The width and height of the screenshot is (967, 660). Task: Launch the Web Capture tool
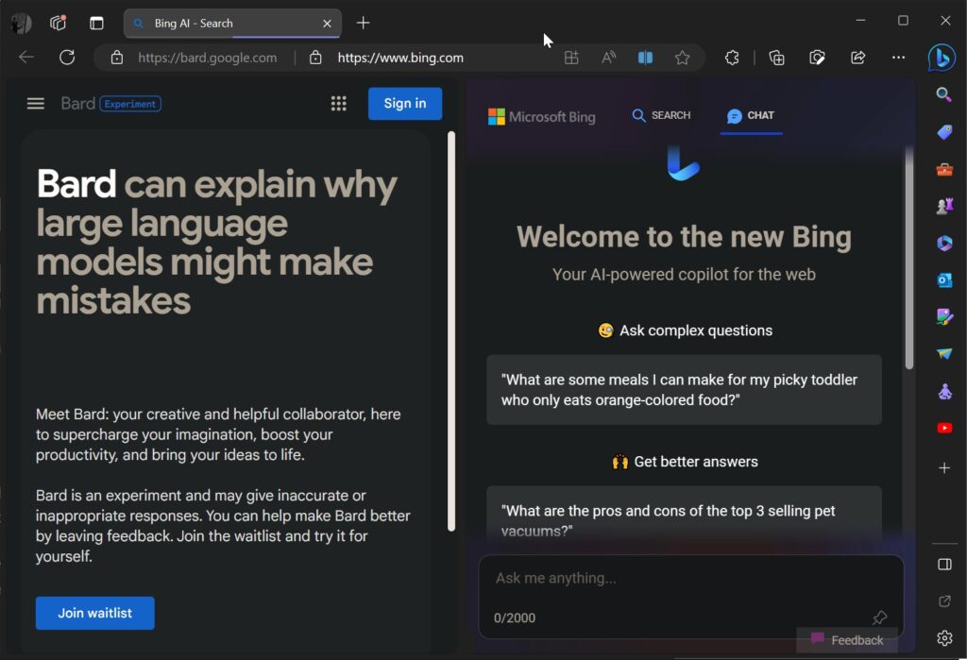(817, 58)
